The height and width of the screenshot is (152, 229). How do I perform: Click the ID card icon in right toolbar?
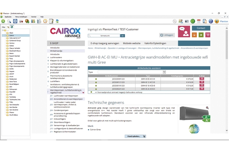click(187, 21)
